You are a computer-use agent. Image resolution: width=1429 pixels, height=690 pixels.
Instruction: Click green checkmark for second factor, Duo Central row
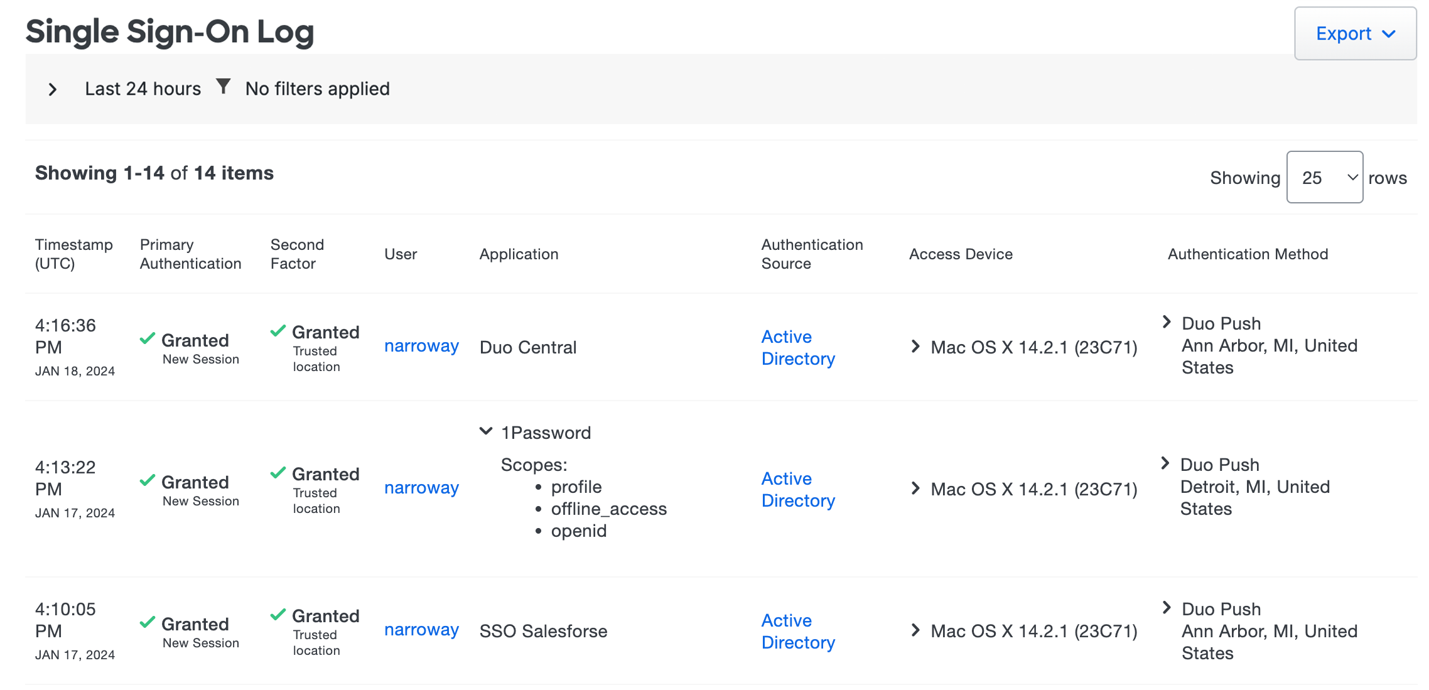278,330
